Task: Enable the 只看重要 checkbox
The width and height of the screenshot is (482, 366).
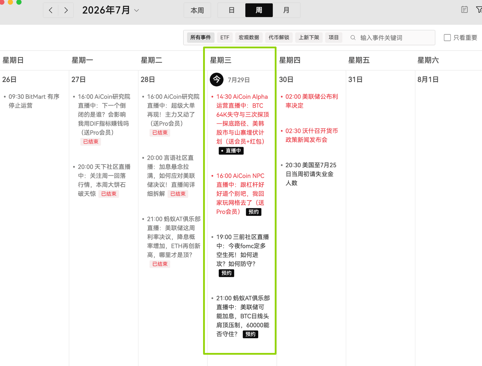Action: 447,38
